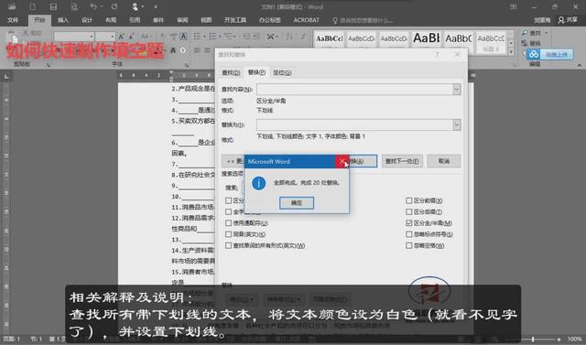
Task: Open the Find dropdown arrow in ribbon
Action: click(546, 33)
